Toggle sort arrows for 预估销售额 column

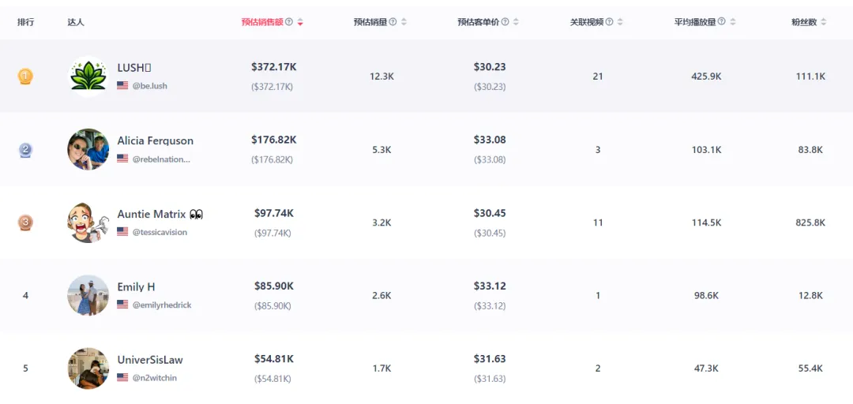pos(300,22)
